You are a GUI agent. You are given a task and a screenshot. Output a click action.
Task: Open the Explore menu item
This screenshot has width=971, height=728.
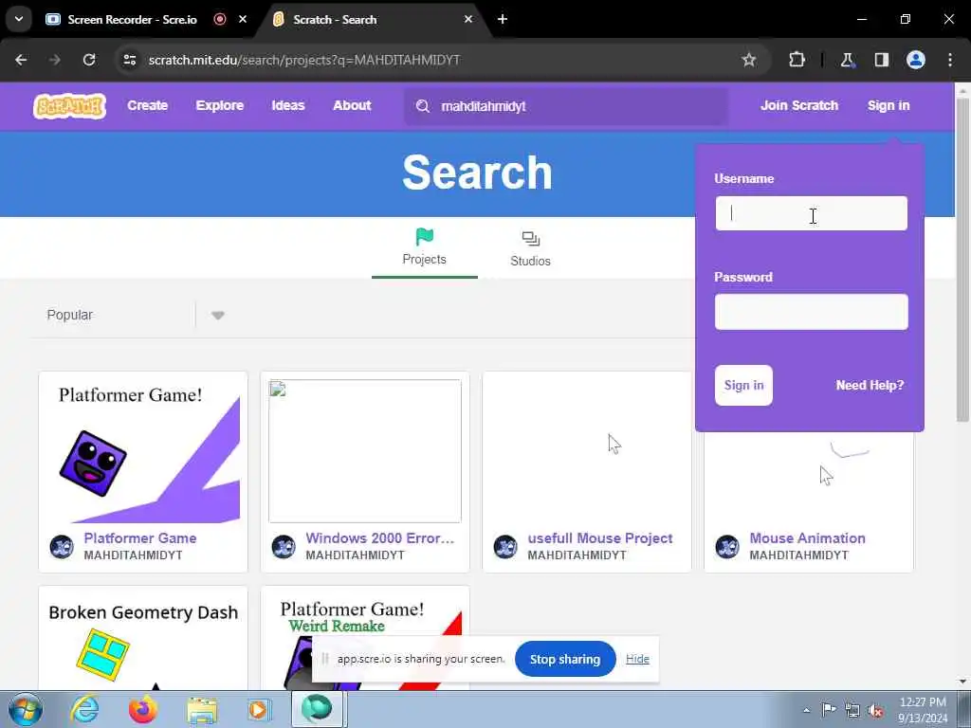[220, 105]
